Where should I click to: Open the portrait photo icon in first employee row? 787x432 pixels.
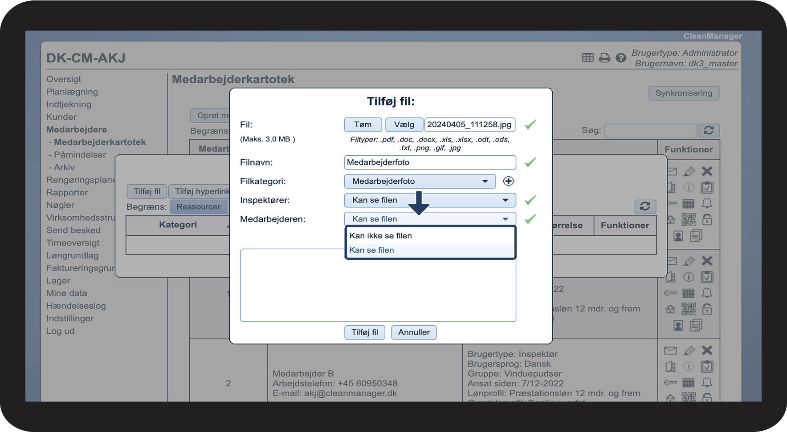[x=678, y=236]
